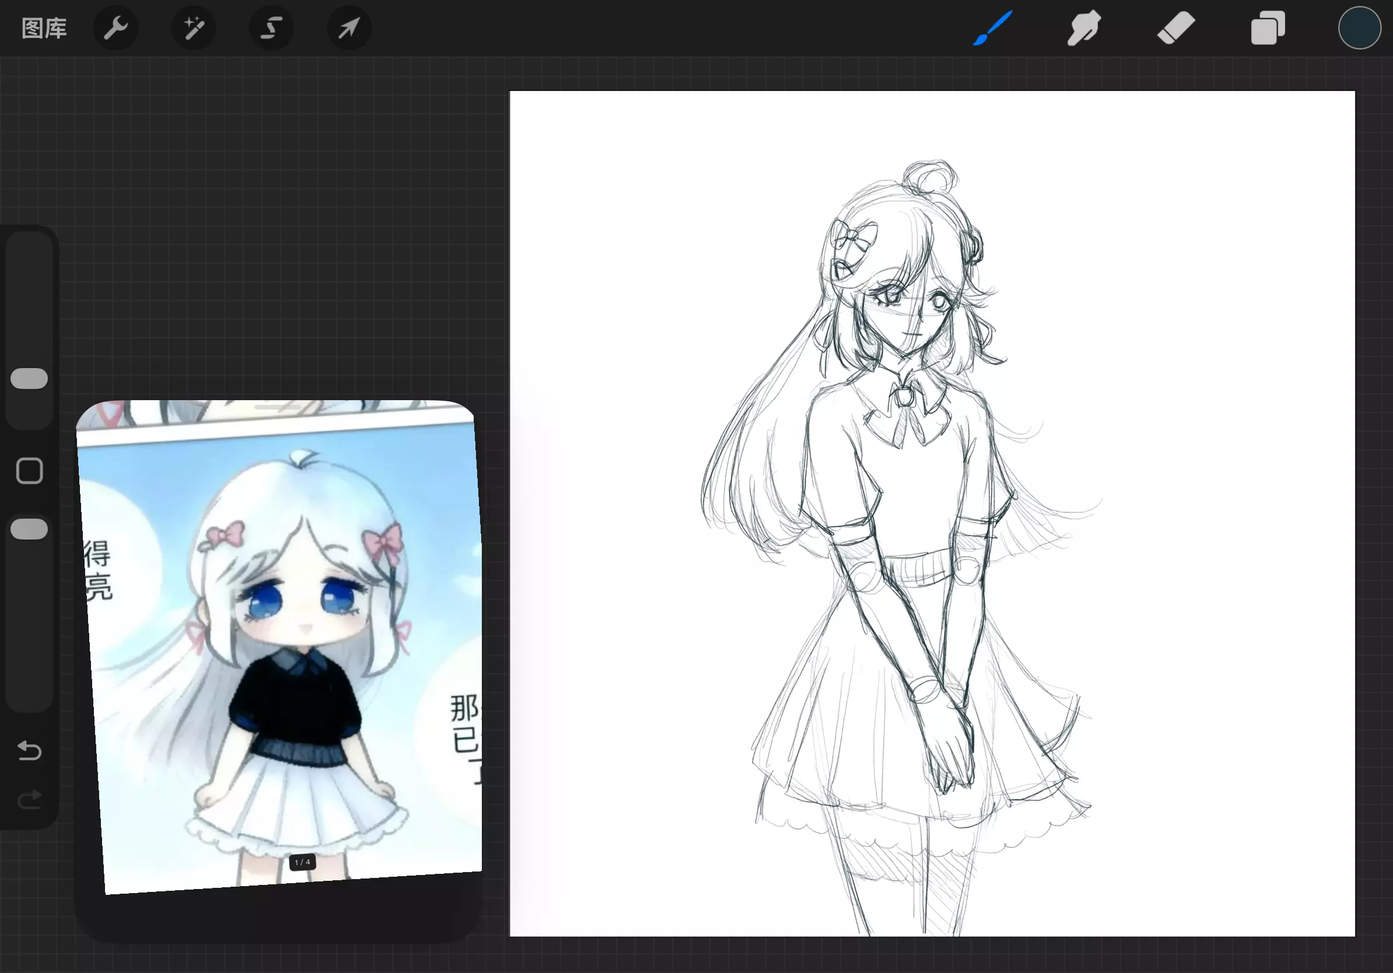Viewport: 1393px width, 973px height.
Task: Click the 1/4 page indicator badge
Action: tap(302, 862)
